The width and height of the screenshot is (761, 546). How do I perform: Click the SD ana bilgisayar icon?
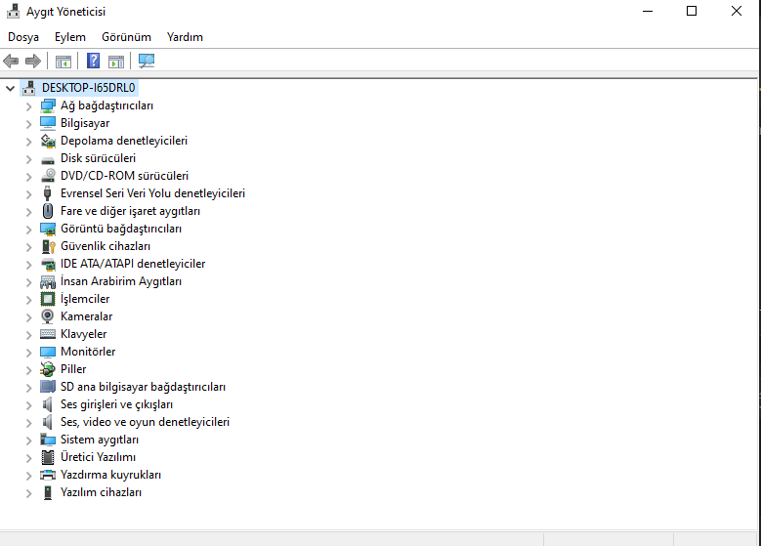[48, 387]
